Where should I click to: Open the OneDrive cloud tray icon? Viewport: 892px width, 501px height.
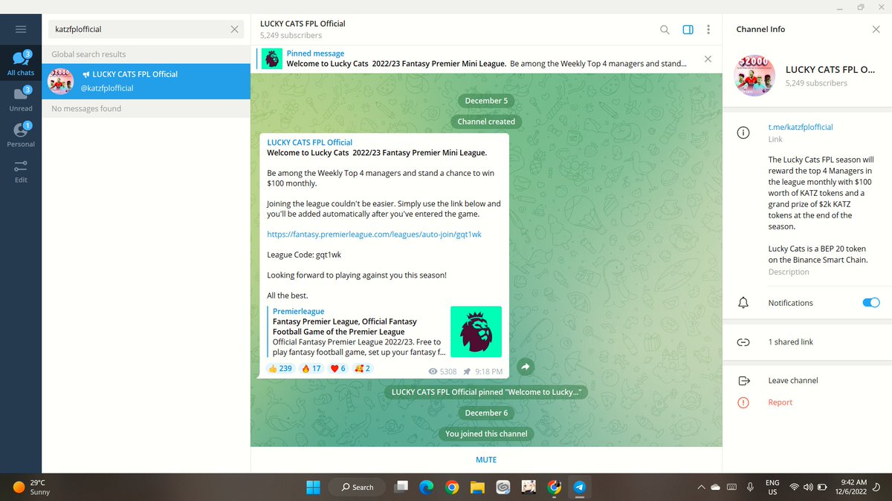tap(716, 487)
